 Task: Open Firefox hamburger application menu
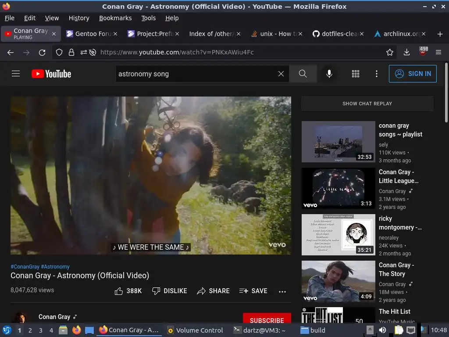click(438, 53)
